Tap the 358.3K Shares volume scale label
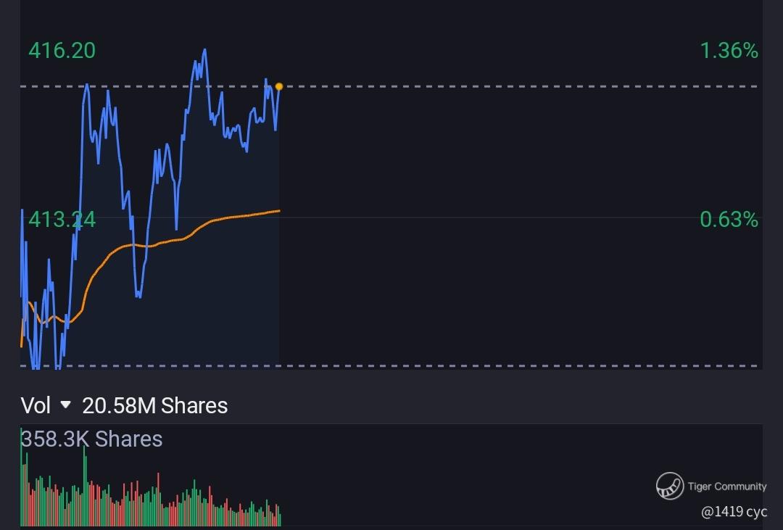This screenshot has height=530, width=783. click(92, 439)
